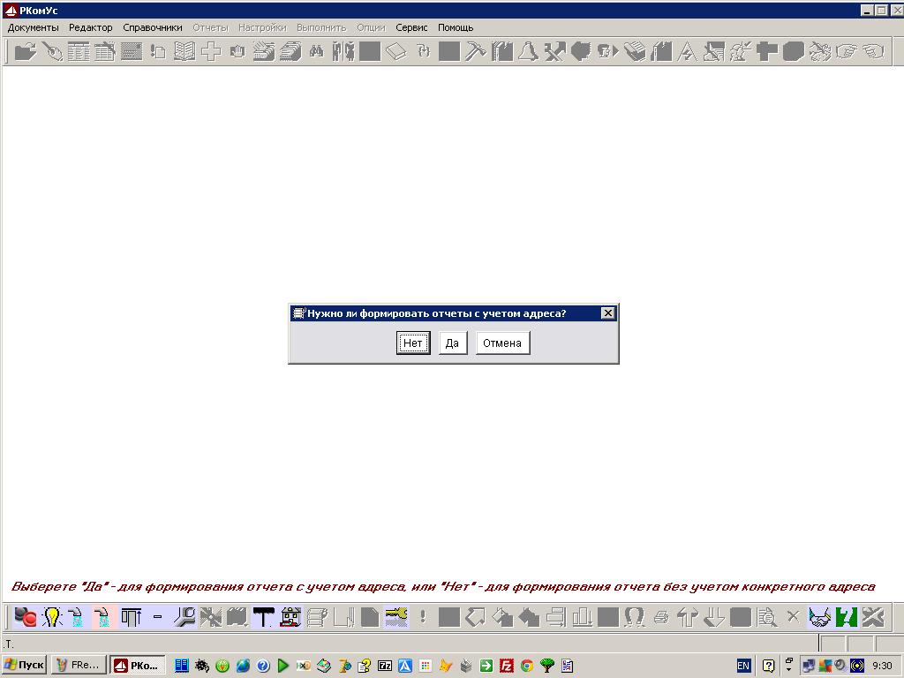The width and height of the screenshot is (904, 678).
Task: Click the open folder icon in top toolbar
Action: (26, 51)
